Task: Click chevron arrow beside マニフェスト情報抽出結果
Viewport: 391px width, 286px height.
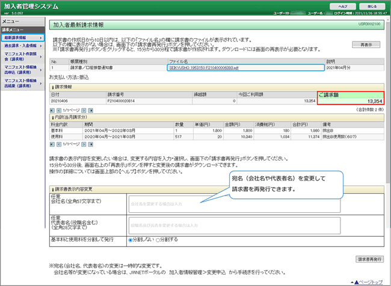Action: 41,83
